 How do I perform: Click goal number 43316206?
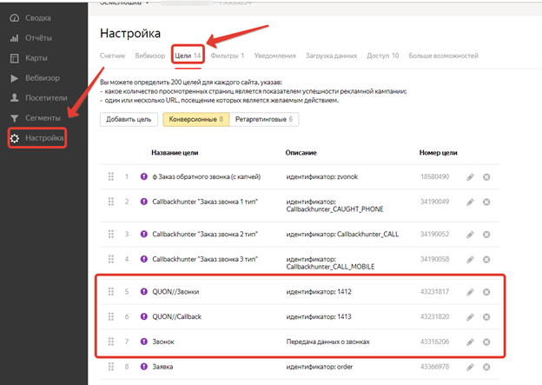[434, 342]
